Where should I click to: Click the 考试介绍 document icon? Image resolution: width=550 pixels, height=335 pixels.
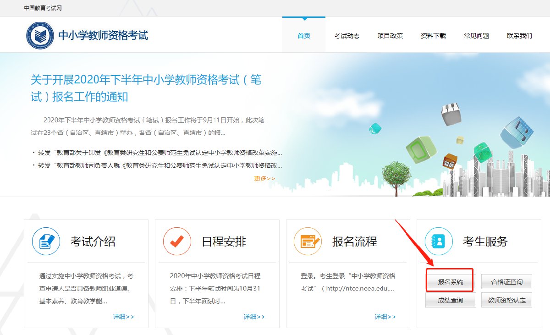[x=46, y=242]
